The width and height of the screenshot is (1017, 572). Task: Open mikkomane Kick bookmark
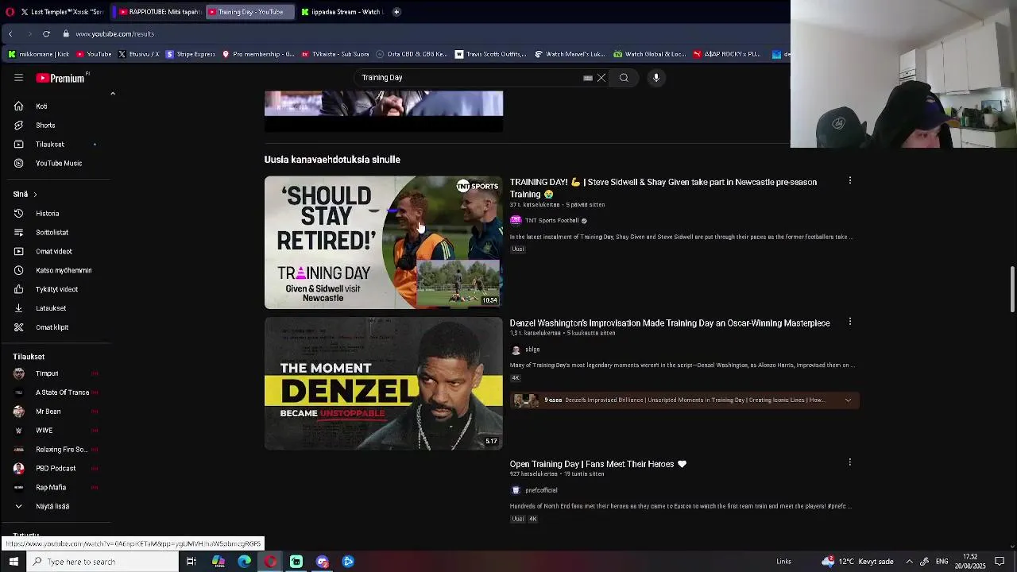click(39, 55)
